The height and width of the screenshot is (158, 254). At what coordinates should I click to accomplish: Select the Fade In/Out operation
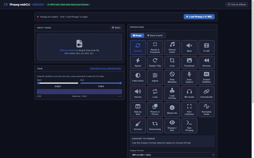138,78
